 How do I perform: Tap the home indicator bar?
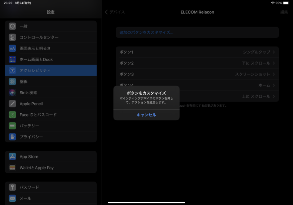click(x=146, y=202)
